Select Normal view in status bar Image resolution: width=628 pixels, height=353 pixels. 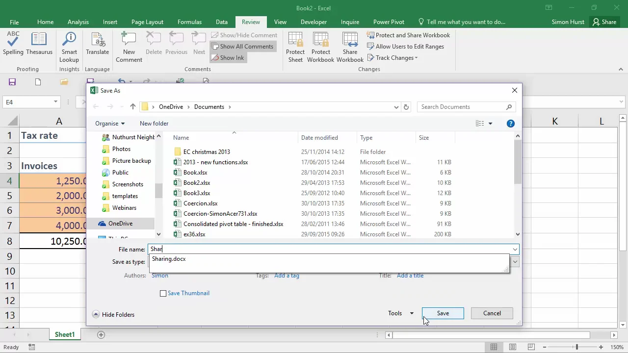(x=494, y=347)
